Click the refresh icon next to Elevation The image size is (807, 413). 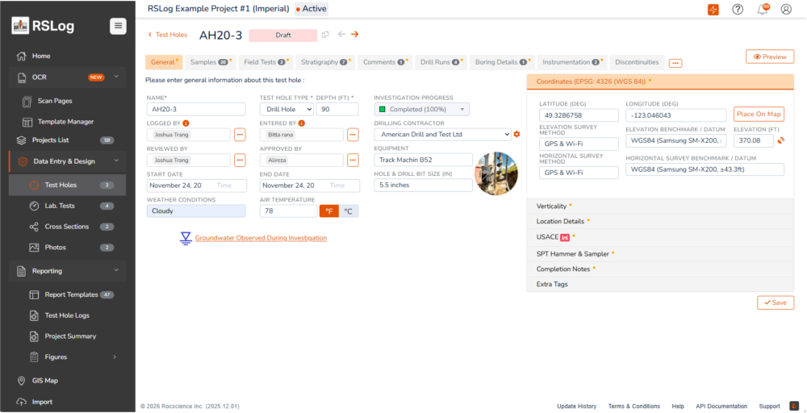[x=781, y=141]
